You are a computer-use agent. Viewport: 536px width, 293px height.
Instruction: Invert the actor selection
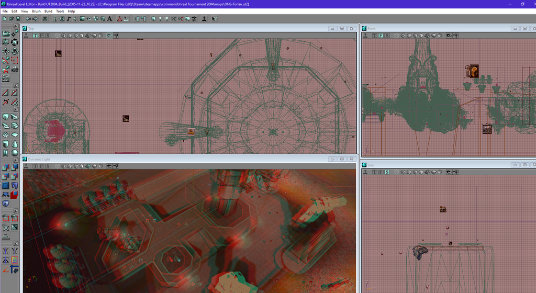(x=15, y=227)
